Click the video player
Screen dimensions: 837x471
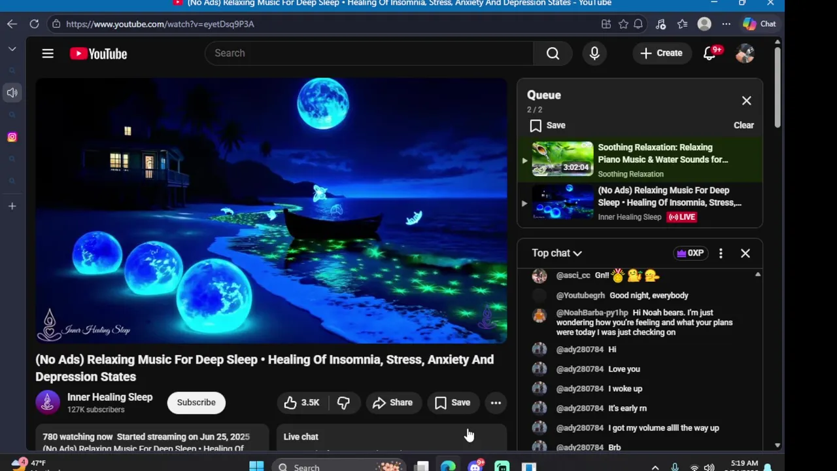[271, 211]
